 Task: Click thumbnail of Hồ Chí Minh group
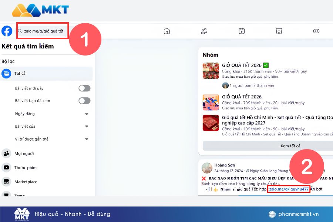tap(211, 123)
